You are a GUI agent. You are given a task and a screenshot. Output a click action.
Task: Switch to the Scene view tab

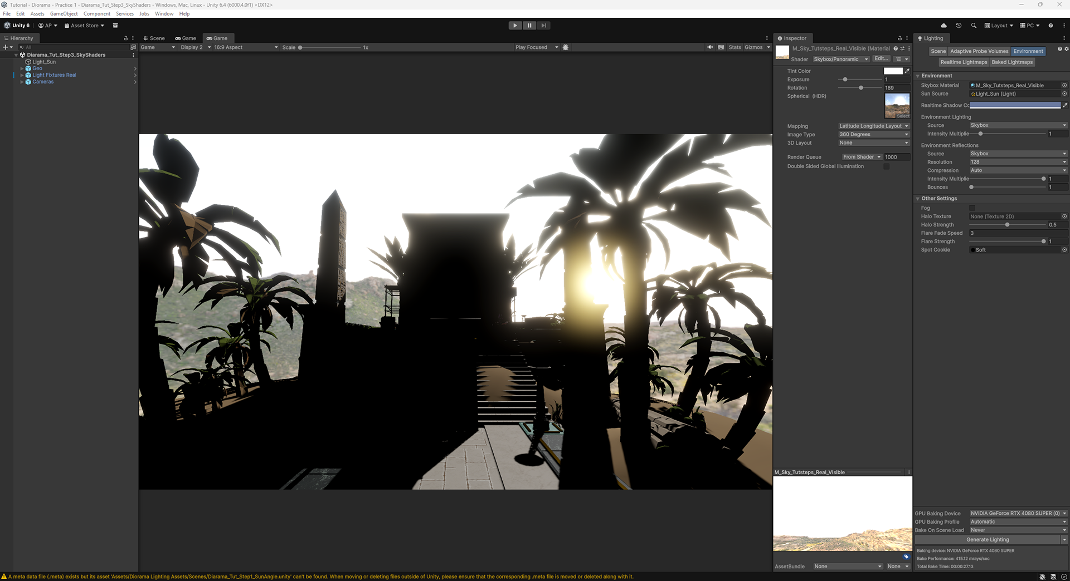[154, 38]
